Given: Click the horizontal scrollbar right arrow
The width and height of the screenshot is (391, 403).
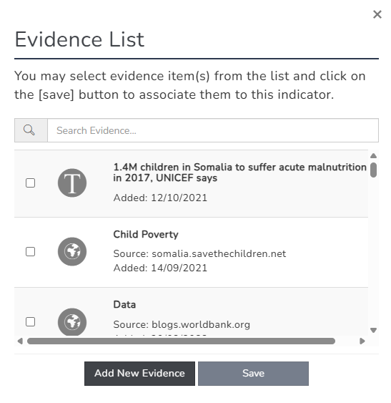Looking at the screenshot, I should pyautogui.click(x=362, y=341).
